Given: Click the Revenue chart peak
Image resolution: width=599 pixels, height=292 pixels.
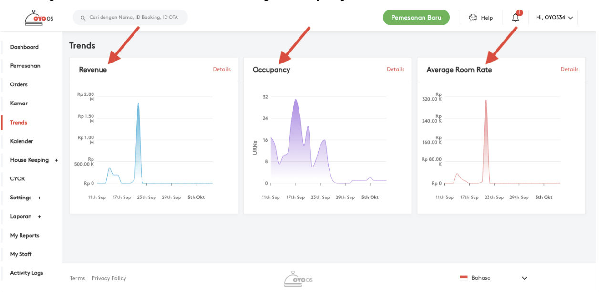Looking at the screenshot, I should [138, 104].
